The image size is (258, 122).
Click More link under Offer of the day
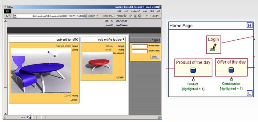(x=74, y=100)
